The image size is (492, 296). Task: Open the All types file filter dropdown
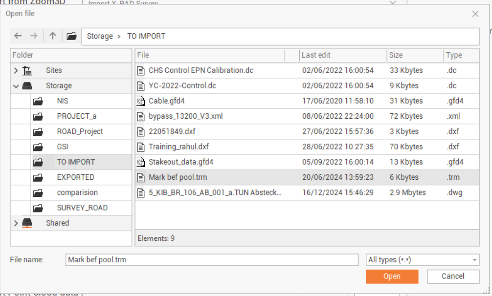423,260
